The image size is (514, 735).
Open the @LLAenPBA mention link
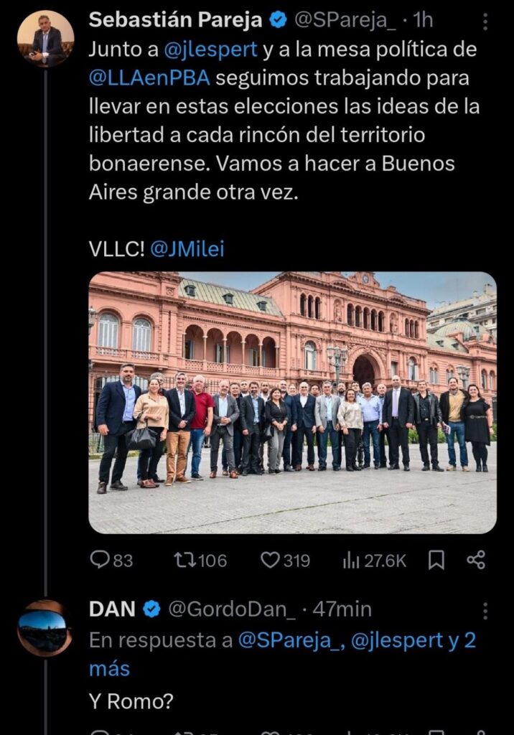(x=149, y=78)
